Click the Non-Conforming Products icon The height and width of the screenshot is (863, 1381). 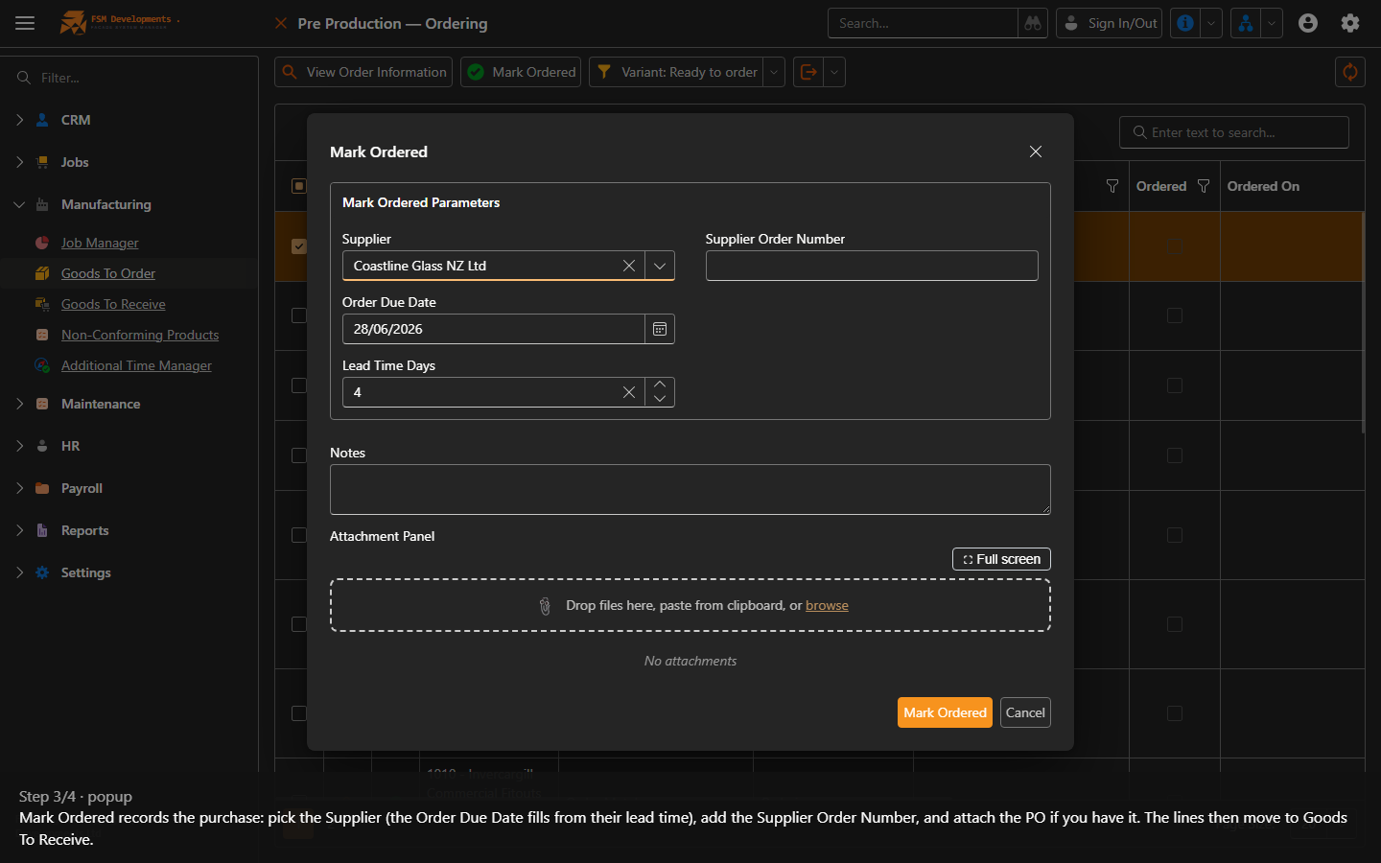pos(42,335)
